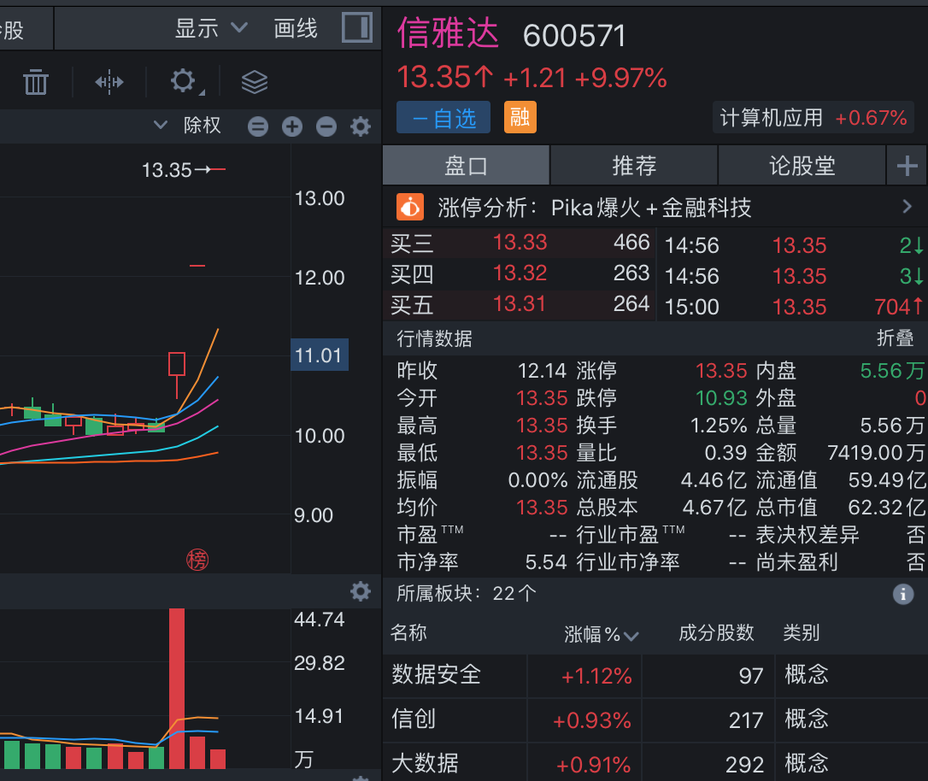Open the 所属板块 info icon
Image resolution: width=928 pixels, height=781 pixels.
903,594
